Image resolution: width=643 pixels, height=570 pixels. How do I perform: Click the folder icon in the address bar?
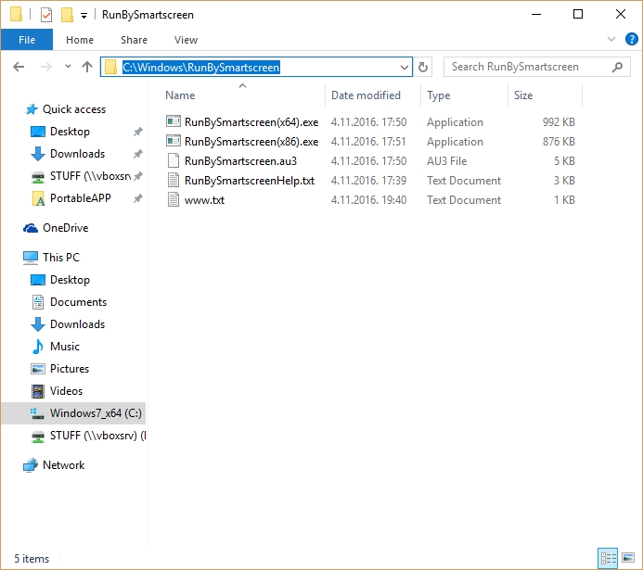point(110,67)
